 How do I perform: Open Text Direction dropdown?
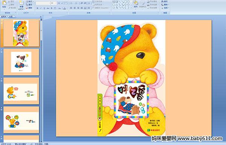point(98,2)
